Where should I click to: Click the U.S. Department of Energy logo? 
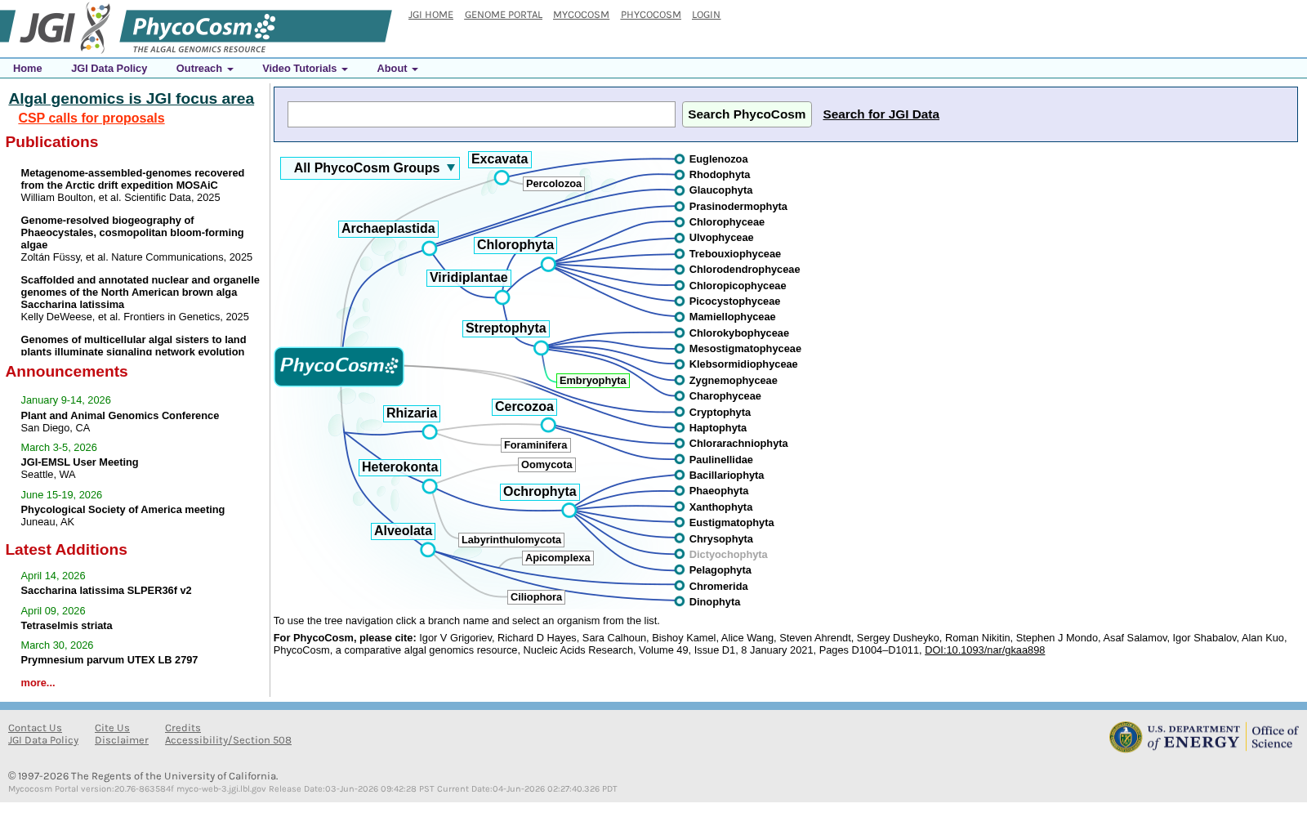1204,737
